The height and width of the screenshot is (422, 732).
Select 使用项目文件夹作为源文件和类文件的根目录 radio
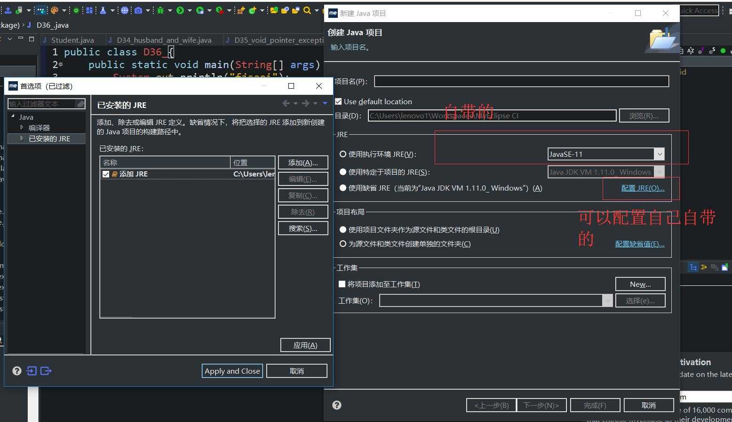pos(343,230)
